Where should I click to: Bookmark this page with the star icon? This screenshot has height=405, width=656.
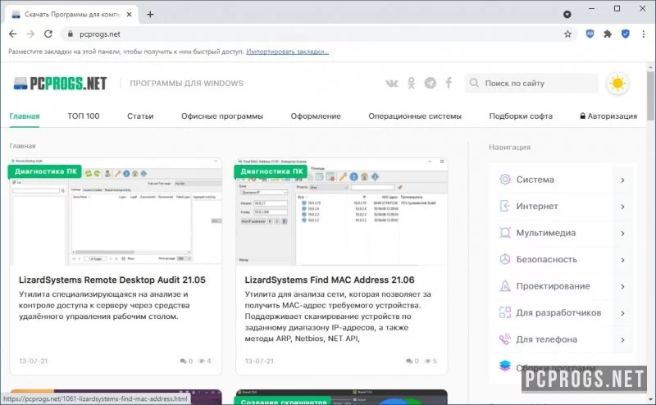pyautogui.click(x=567, y=34)
